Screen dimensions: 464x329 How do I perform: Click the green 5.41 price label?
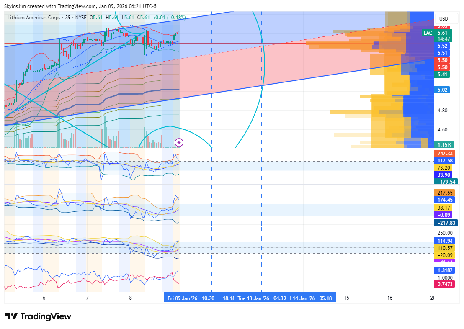coord(442,75)
